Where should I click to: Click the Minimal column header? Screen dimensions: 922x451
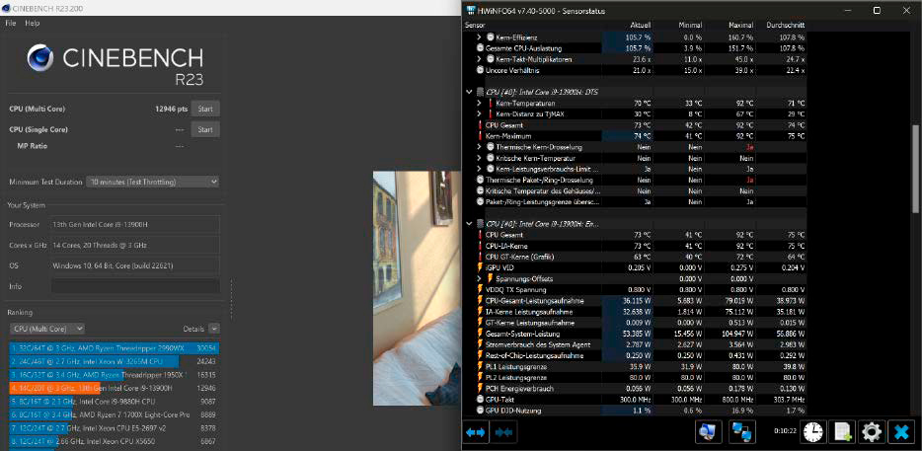click(690, 26)
